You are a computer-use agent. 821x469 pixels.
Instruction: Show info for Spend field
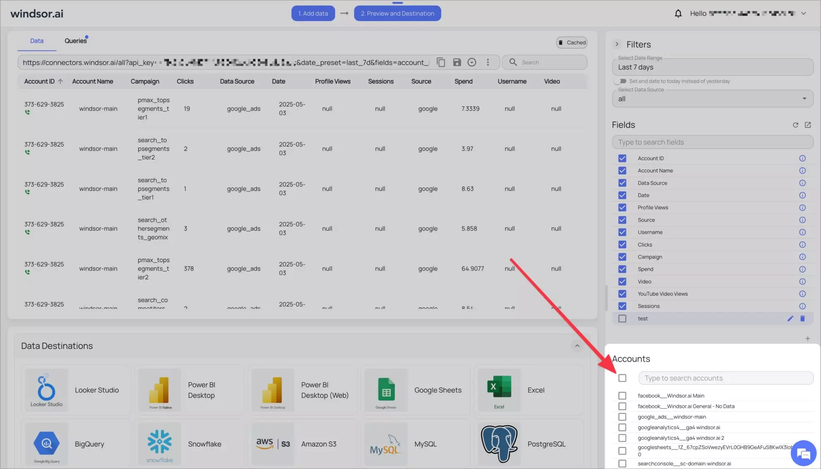click(802, 269)
